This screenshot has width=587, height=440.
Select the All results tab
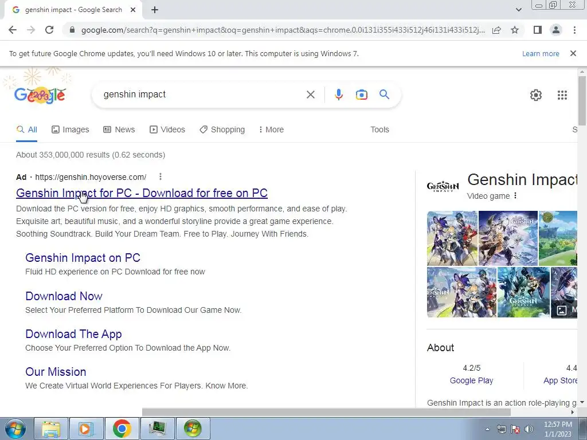(x=26, y=129)
